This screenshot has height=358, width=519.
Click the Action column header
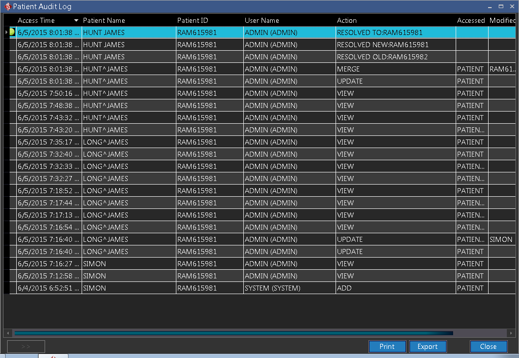(x=347, y=21)
